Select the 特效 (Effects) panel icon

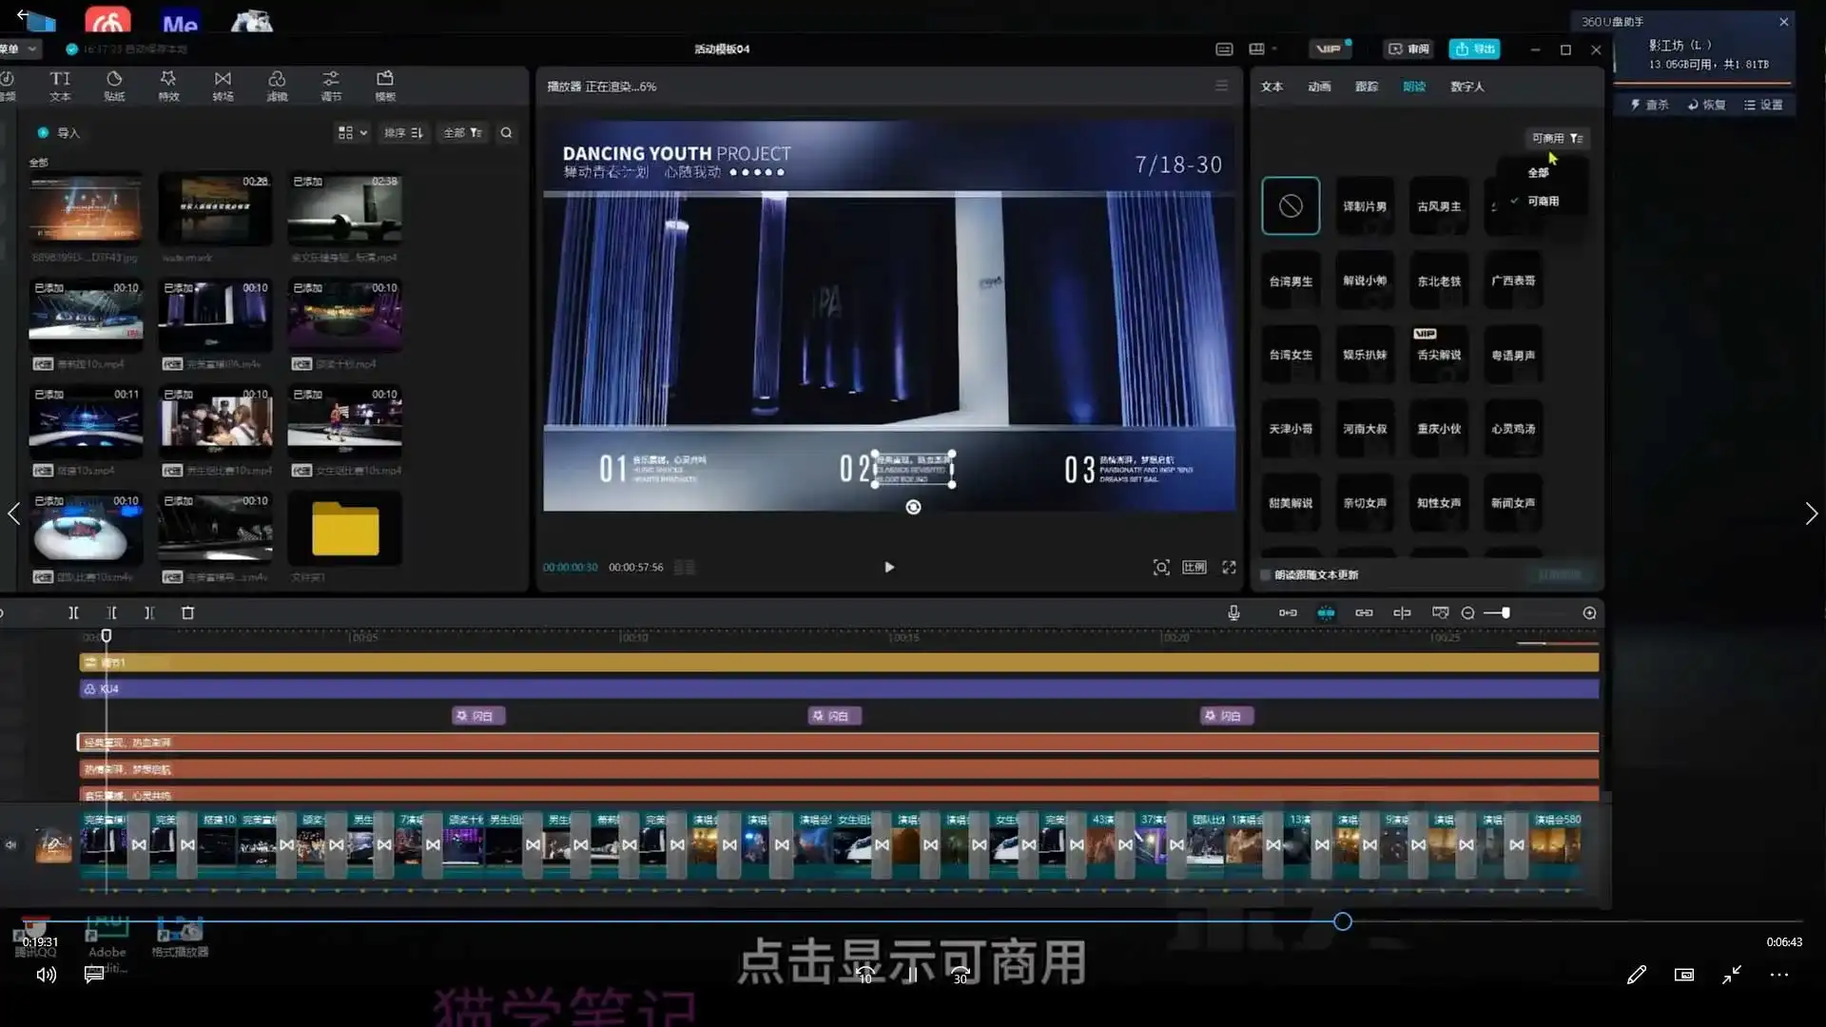tap(168, 86)
